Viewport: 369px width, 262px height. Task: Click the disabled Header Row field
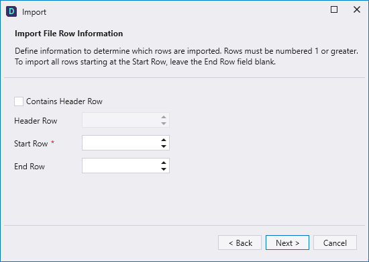(x=121, y=120)
